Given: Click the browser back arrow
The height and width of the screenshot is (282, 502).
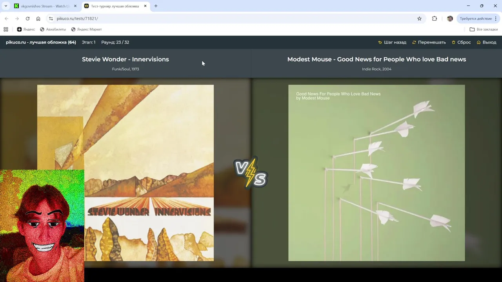Looking at the screenshot, I should tap(6, 18).
